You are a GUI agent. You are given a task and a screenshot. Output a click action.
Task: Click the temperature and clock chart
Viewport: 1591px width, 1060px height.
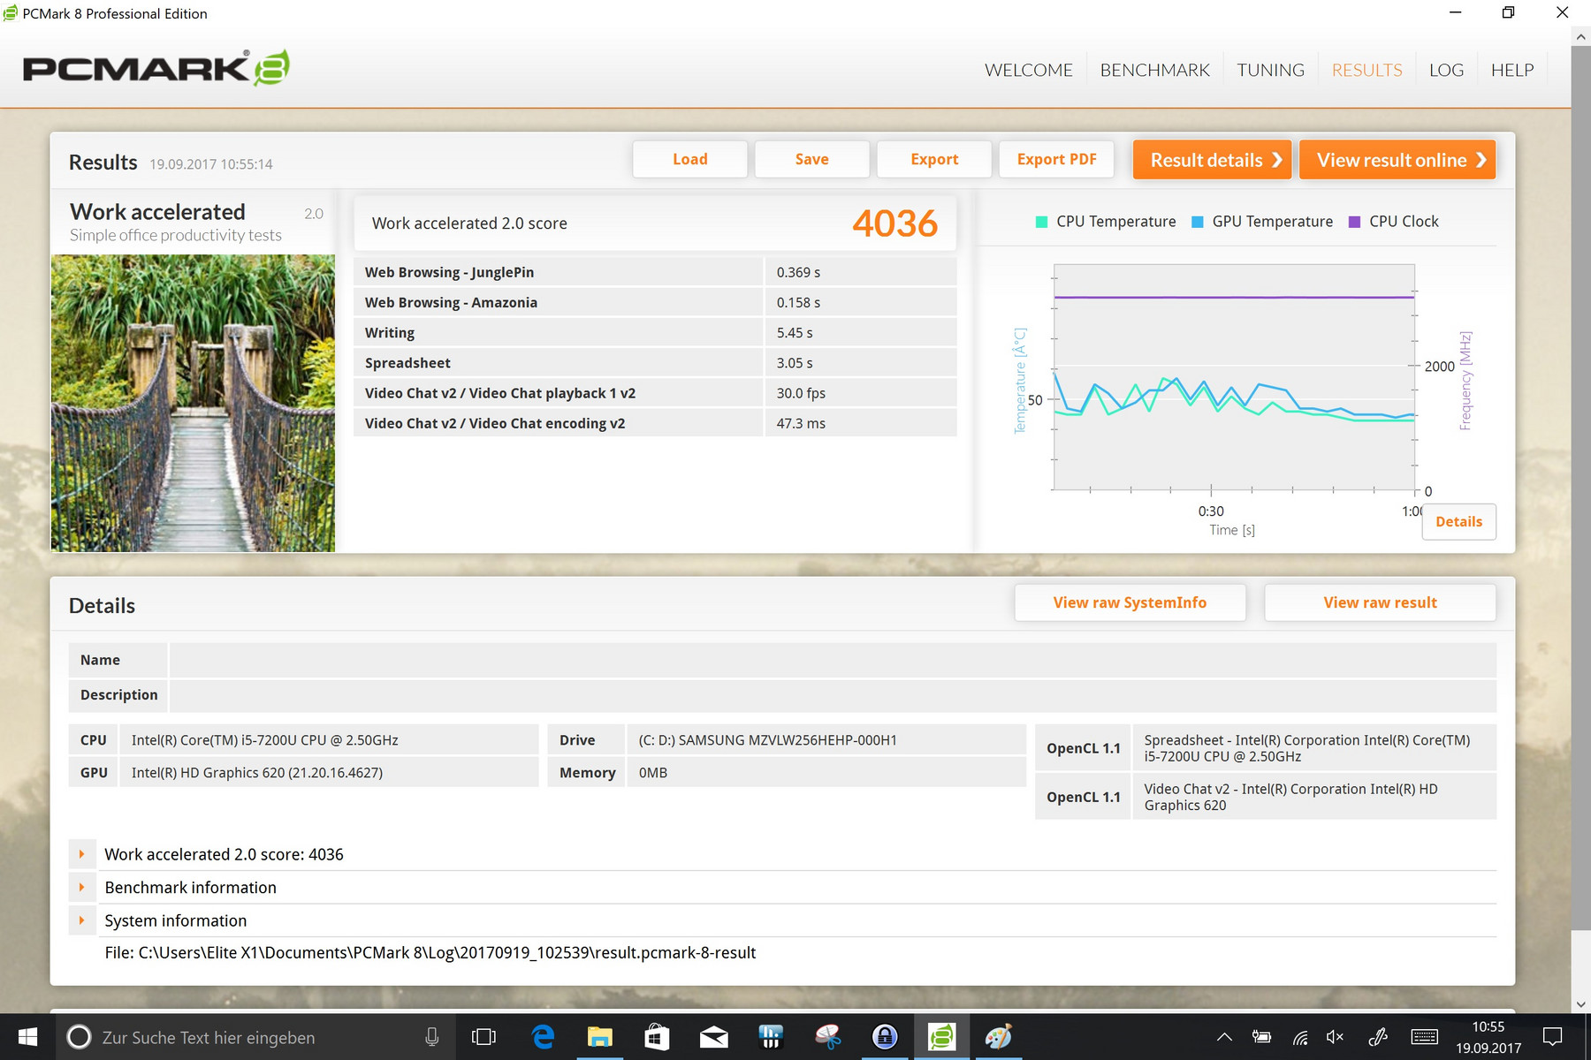(x=1234, y=377)
